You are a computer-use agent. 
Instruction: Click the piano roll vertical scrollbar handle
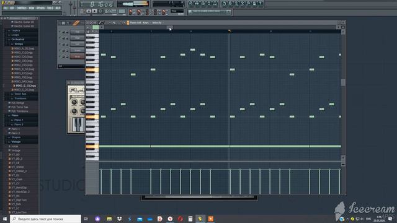343,82
